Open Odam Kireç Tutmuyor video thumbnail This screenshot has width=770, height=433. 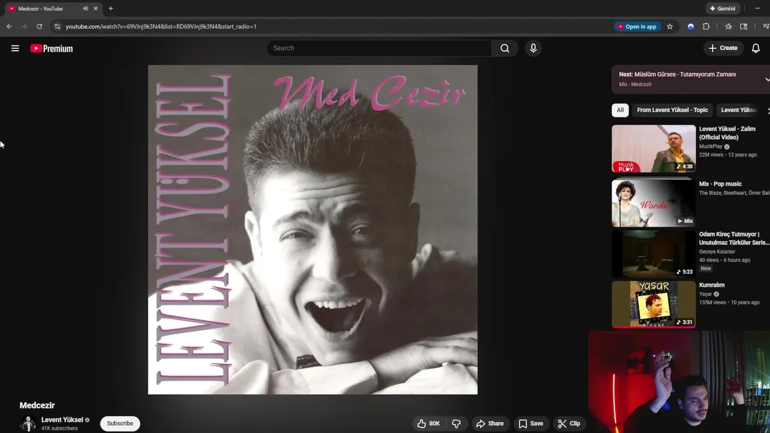coord(653,254)
